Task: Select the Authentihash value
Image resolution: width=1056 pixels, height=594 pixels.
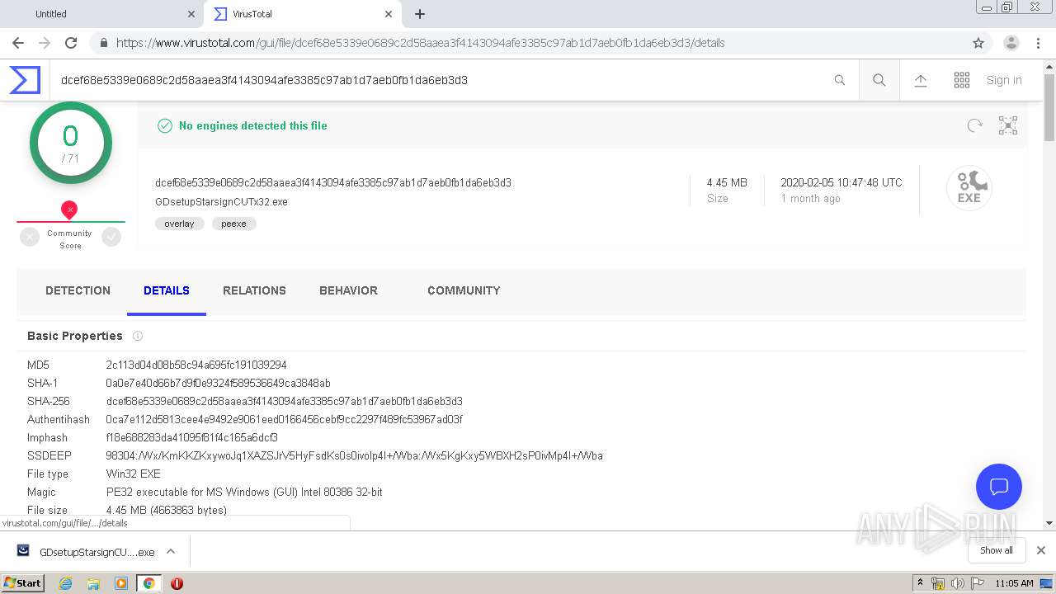Action: coord(285,419)
